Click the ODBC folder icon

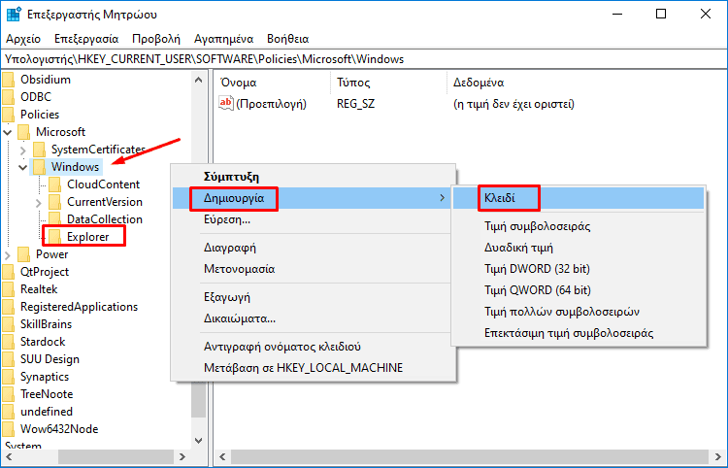click(8, 97)
